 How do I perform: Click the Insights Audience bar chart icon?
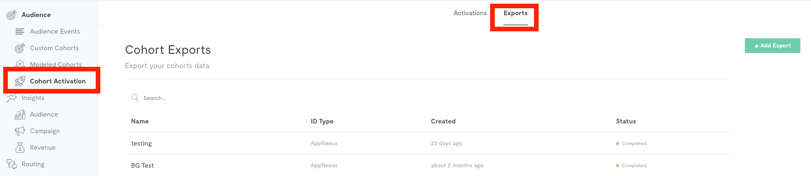coord(20,114)
